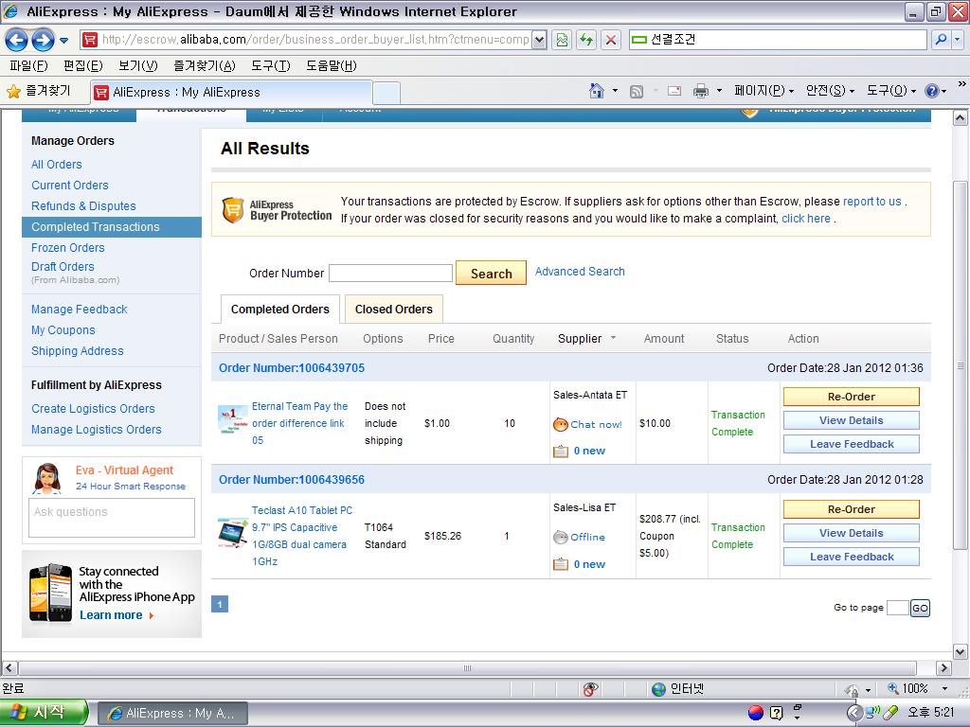Expand the Home button dropdown arrow
This screenshot has width=970, height=727.
615,91
